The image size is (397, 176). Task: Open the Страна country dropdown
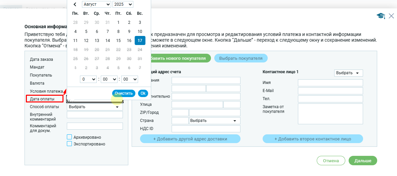click(x=215, y=121)
